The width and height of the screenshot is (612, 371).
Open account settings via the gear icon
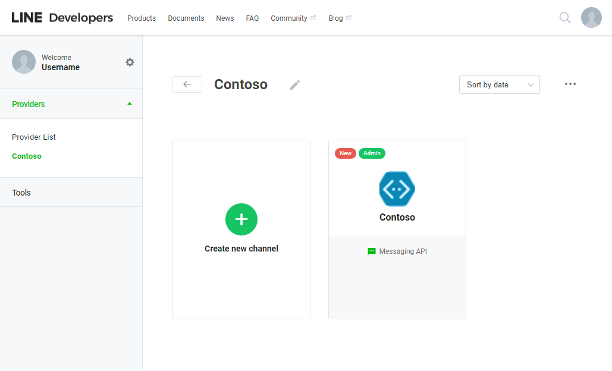click(x=130, y=62)
